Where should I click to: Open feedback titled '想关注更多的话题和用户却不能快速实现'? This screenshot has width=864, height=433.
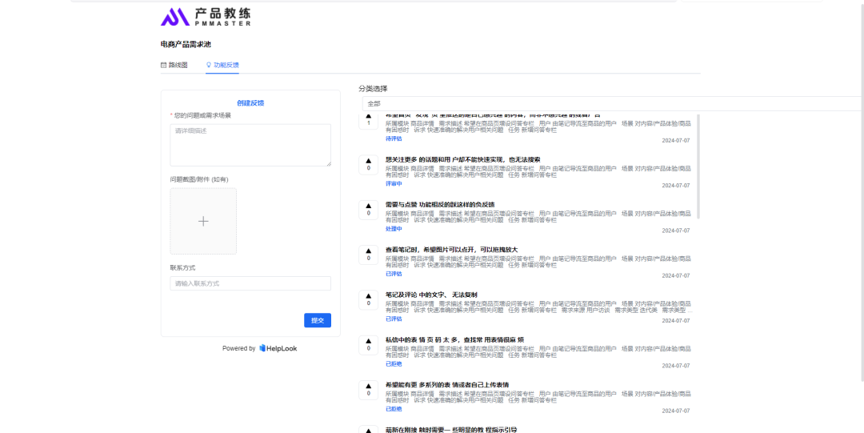click(x=463, y=159)
